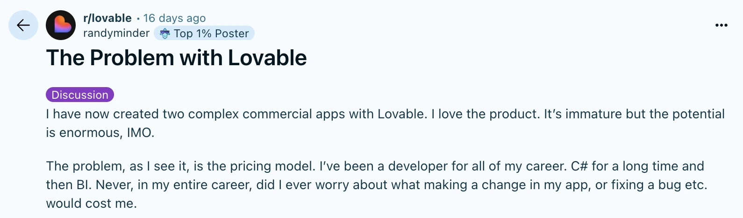Open the r/lovable community avatar
This screenshot has width=743, height=218.
61,25
